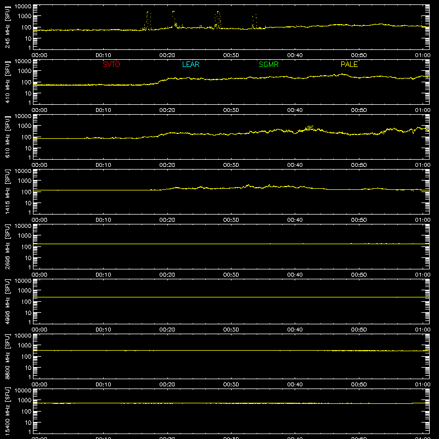Select the 15400 MHz [SFU] axis label
This screenshot has height=439, width=439.
7,411
